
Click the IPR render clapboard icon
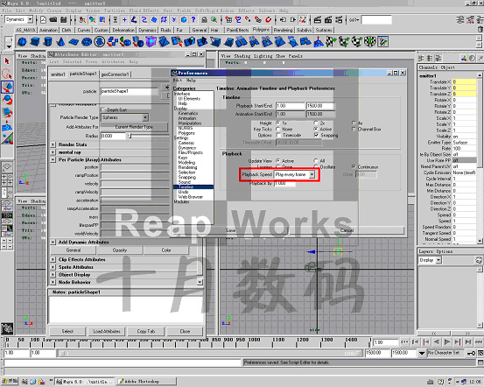pyautogui.click(x=328, y=20)
